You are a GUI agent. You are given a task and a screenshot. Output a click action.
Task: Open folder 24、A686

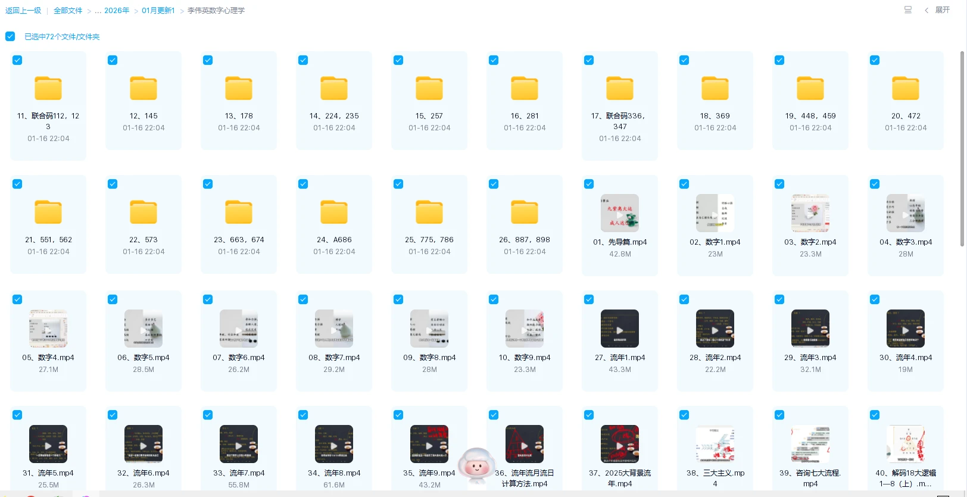click(334, 212)
